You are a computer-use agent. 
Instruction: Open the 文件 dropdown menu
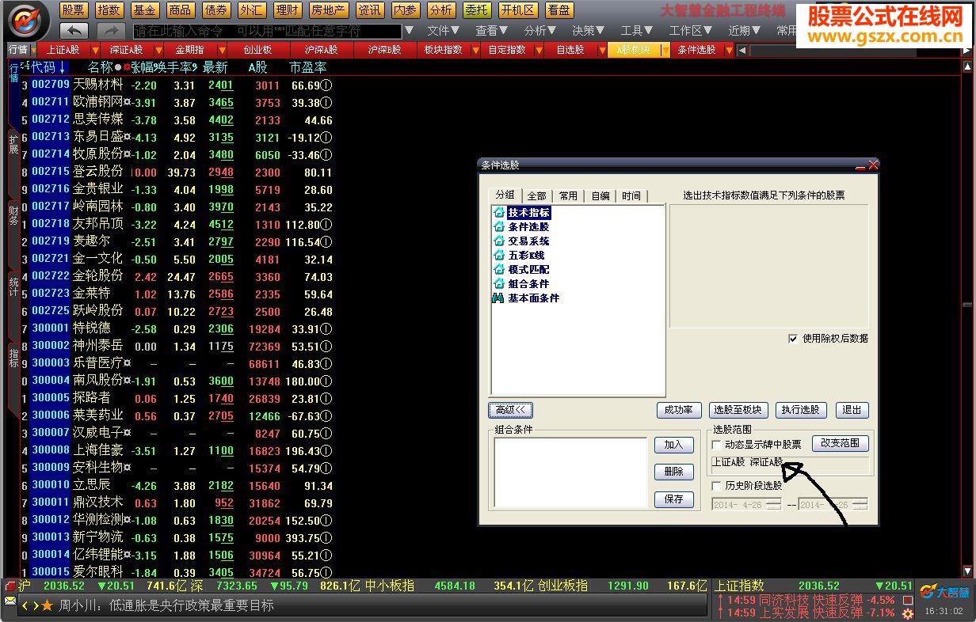coord(444,31)
